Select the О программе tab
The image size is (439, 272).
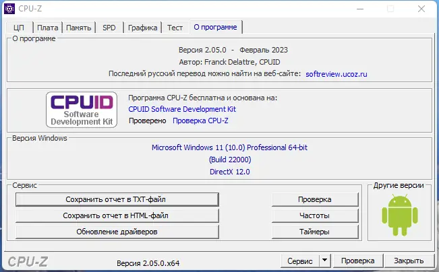coord(215,27)
